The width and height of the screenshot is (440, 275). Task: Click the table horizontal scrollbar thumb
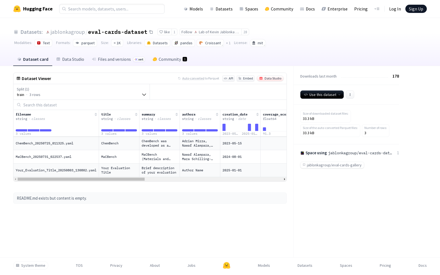(81, 179)
